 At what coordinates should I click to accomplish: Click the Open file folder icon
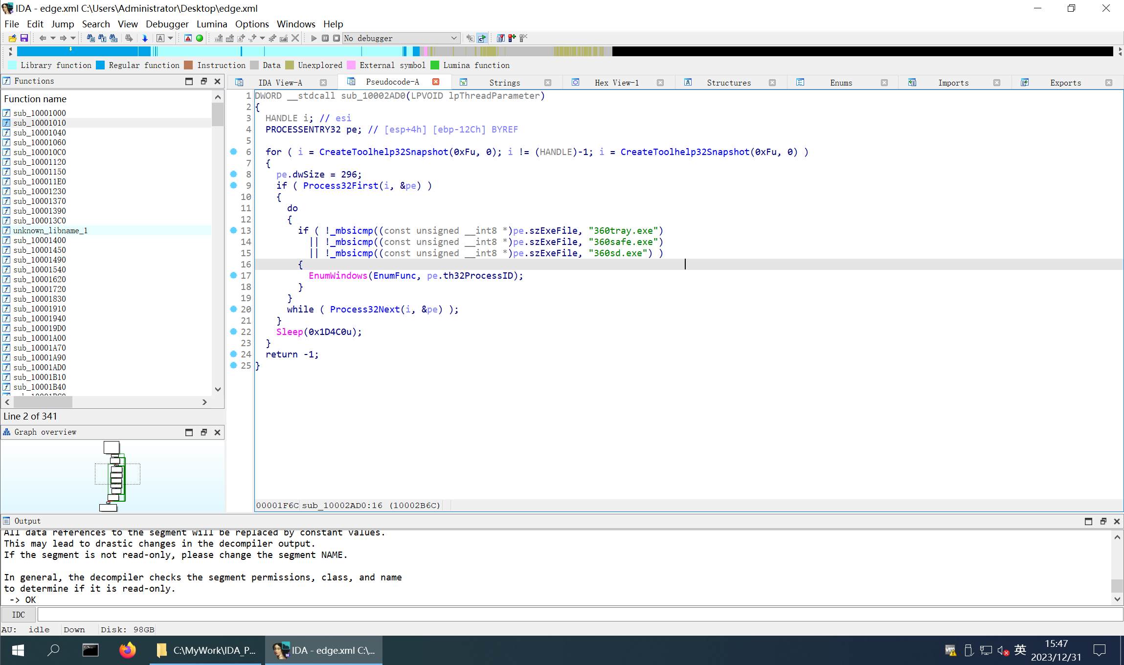tap(13, 38)
